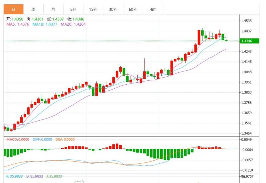Click the D:35.9833 KDJ label
266x183 pixels.
(35, 176)
